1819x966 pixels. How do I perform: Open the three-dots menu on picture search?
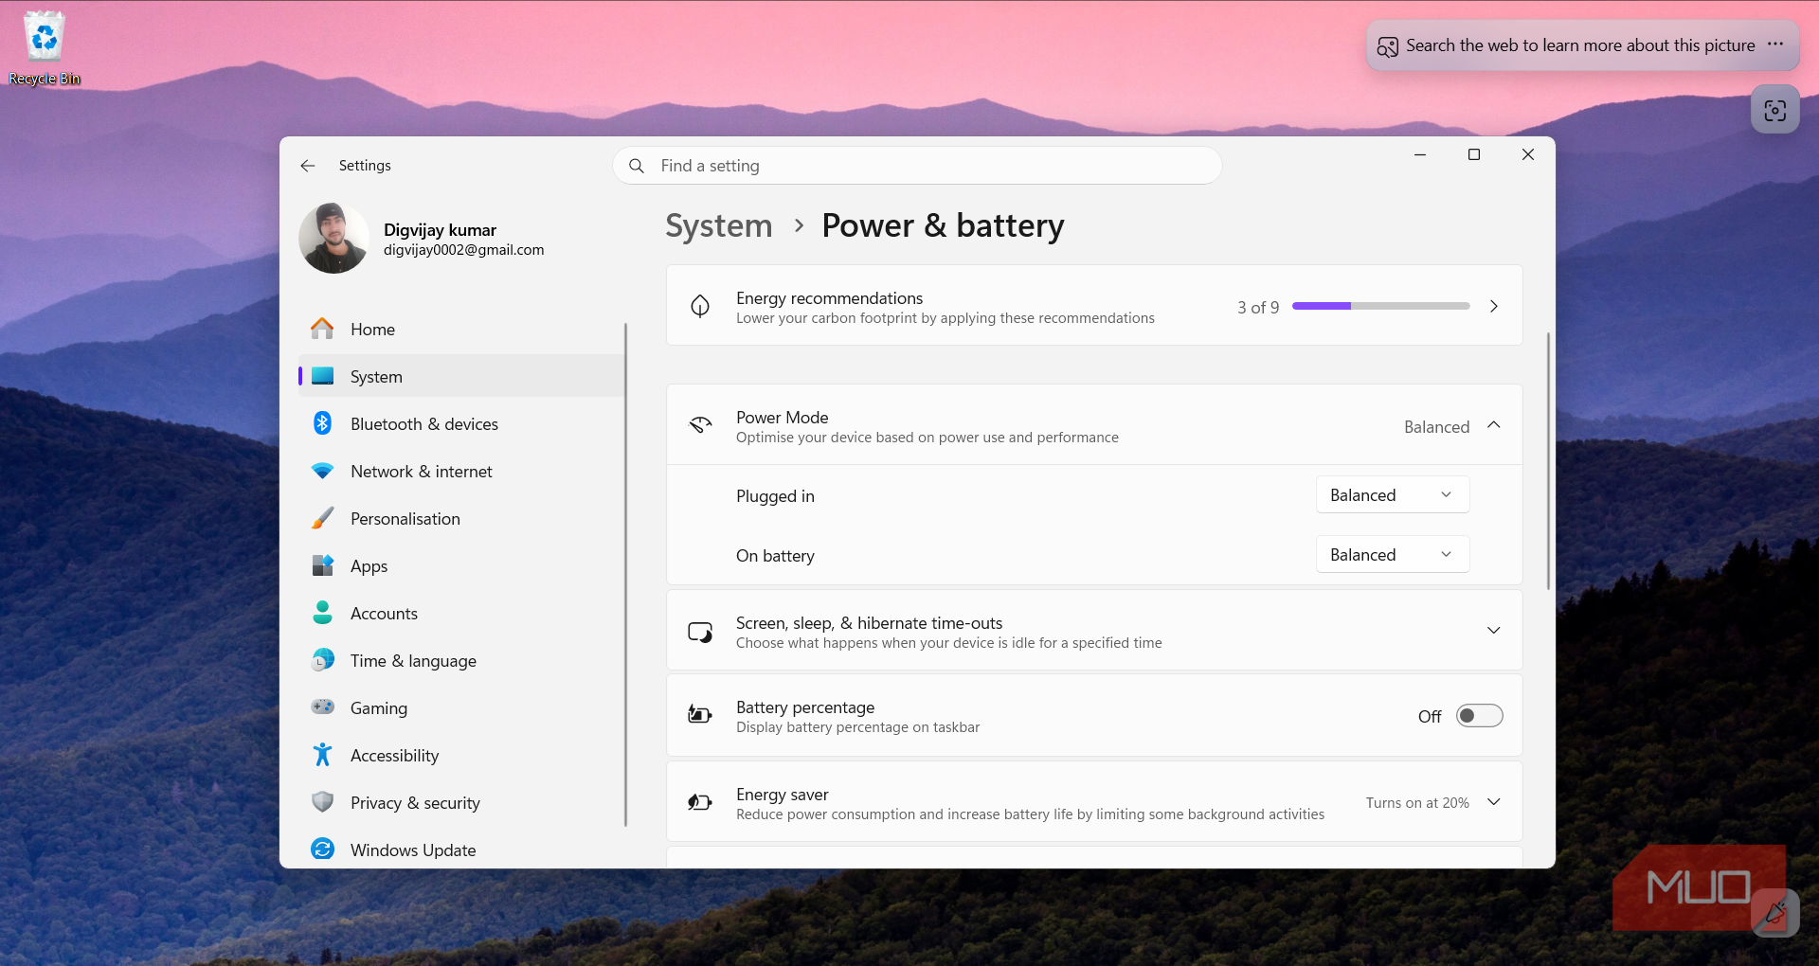1775,45
